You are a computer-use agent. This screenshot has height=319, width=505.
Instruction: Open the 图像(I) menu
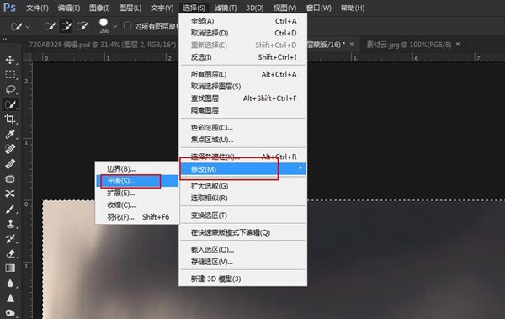[x=99, y=8]
